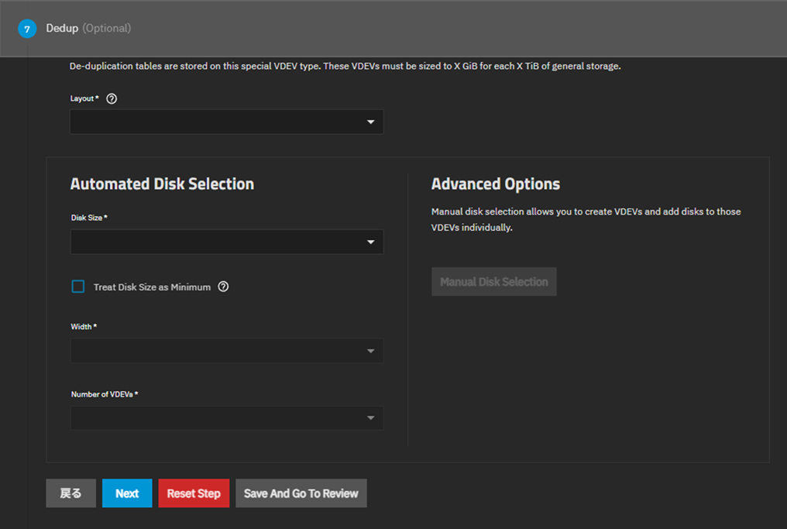Click the Manual Disk Selection button
Viewport: 787px width, 529px height.
click(x=494, y=282)
